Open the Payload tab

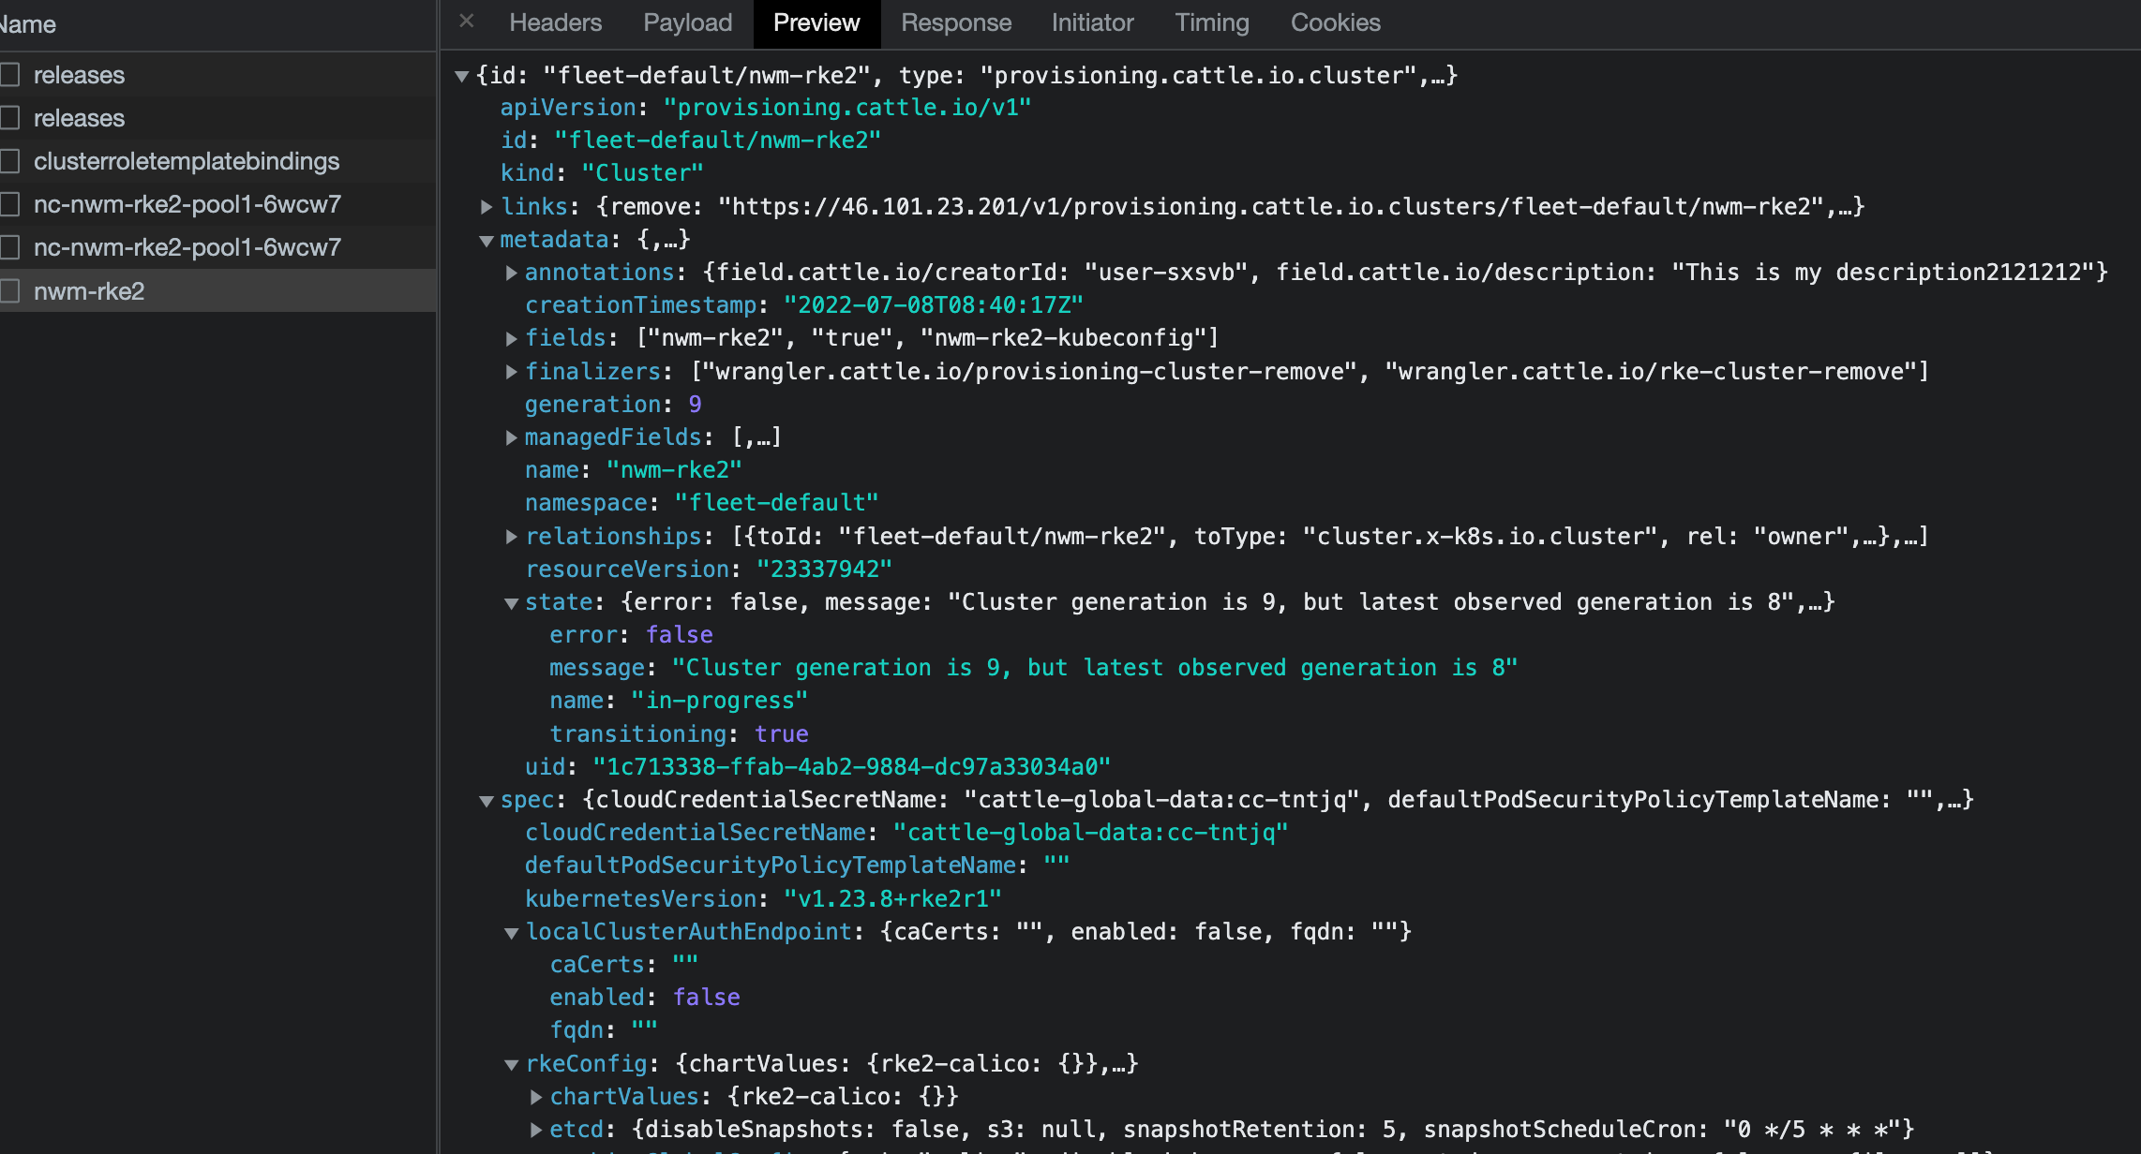tap(687, 22)
